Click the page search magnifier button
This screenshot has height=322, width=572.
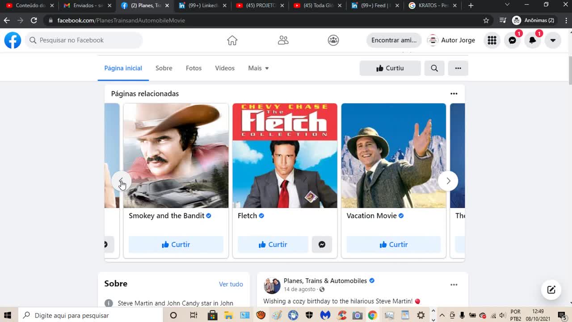pos(434,68)
